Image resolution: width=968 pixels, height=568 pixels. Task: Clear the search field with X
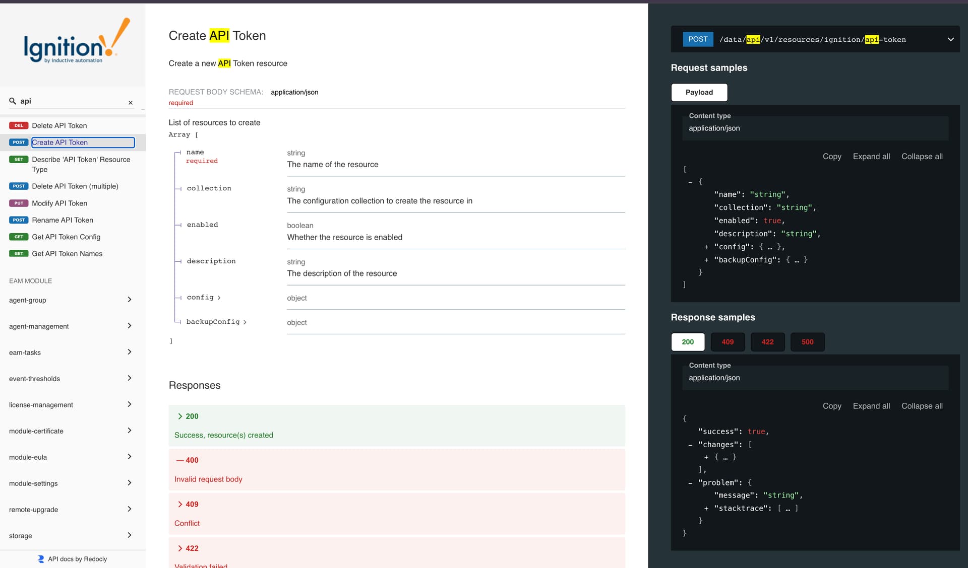tap(131, 103)
